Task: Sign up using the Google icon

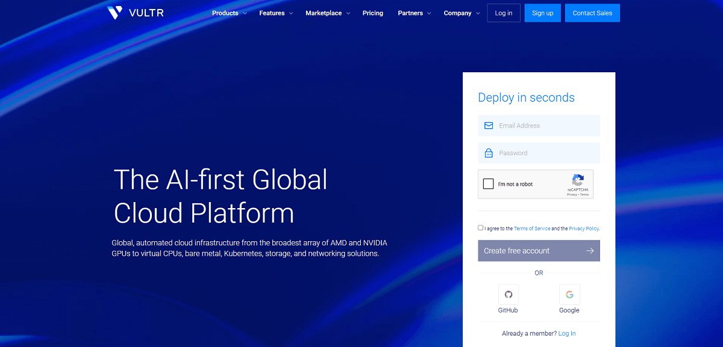Action: coord(569,294)
